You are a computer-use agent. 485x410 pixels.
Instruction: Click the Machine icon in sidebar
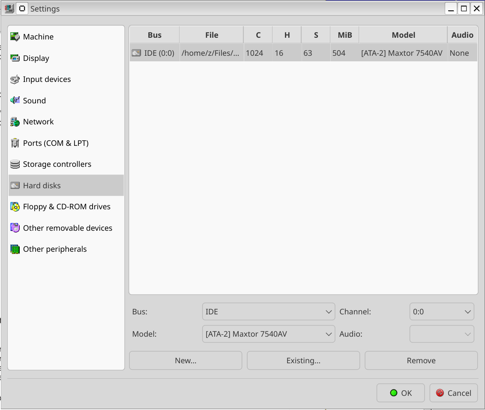[x=15, y=37]
